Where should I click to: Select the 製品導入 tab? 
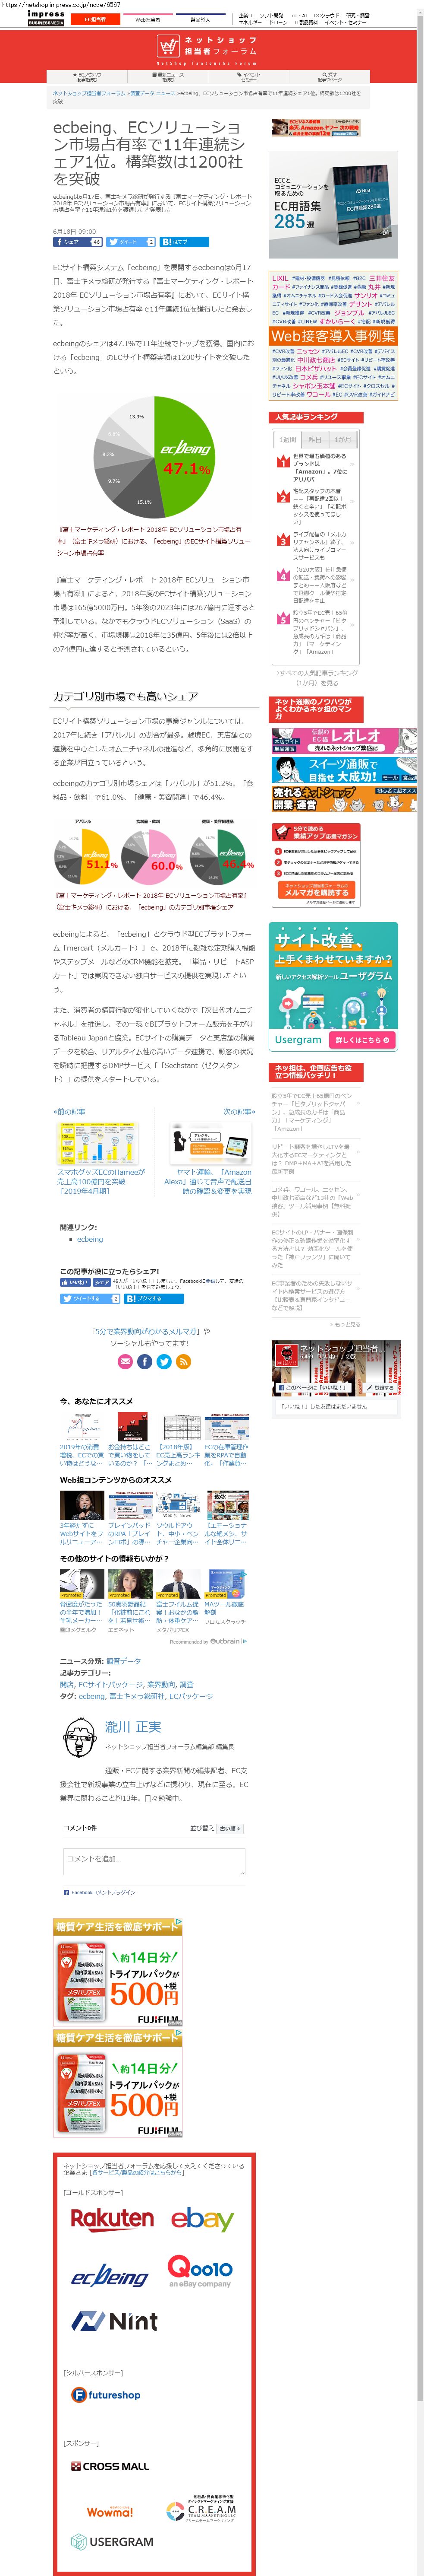[200, 19]
